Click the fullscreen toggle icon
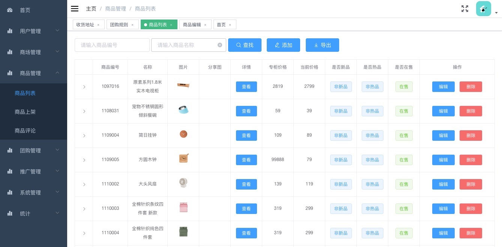502x247 pixels. tap(465, 9)
